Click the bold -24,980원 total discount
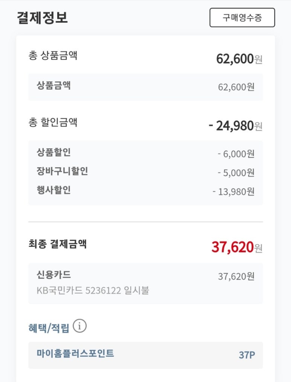Image resolution: width=291 pixels, height=382 pixels. point(235,126)
